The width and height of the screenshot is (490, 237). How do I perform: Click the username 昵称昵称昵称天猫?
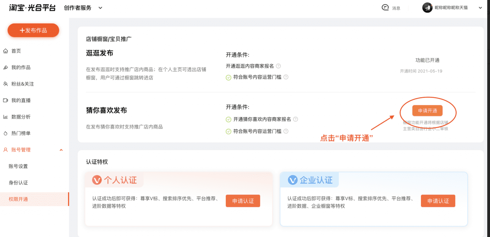(x=451, y=8)
